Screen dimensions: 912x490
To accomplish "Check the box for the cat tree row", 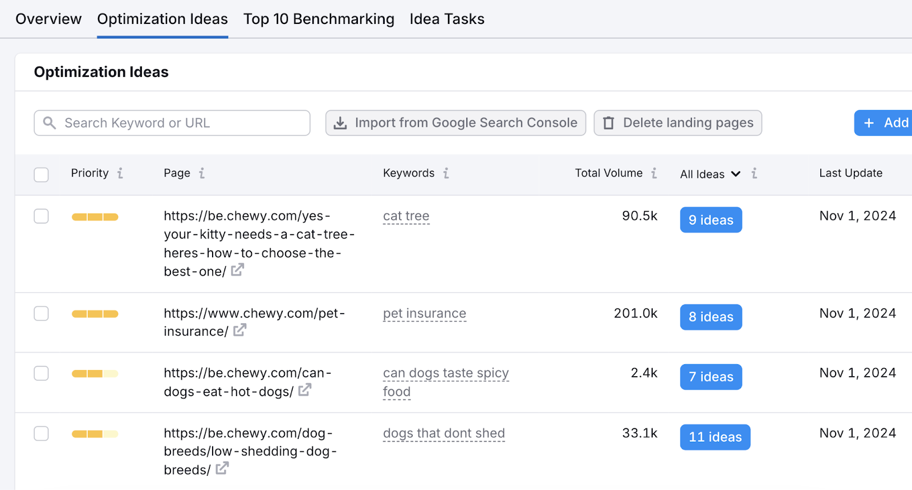I will coord(41,216).
